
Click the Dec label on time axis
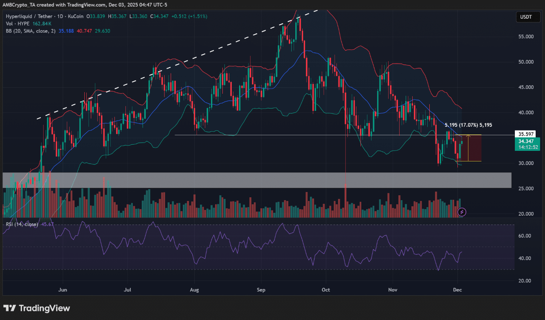click(x=458, y=290)
